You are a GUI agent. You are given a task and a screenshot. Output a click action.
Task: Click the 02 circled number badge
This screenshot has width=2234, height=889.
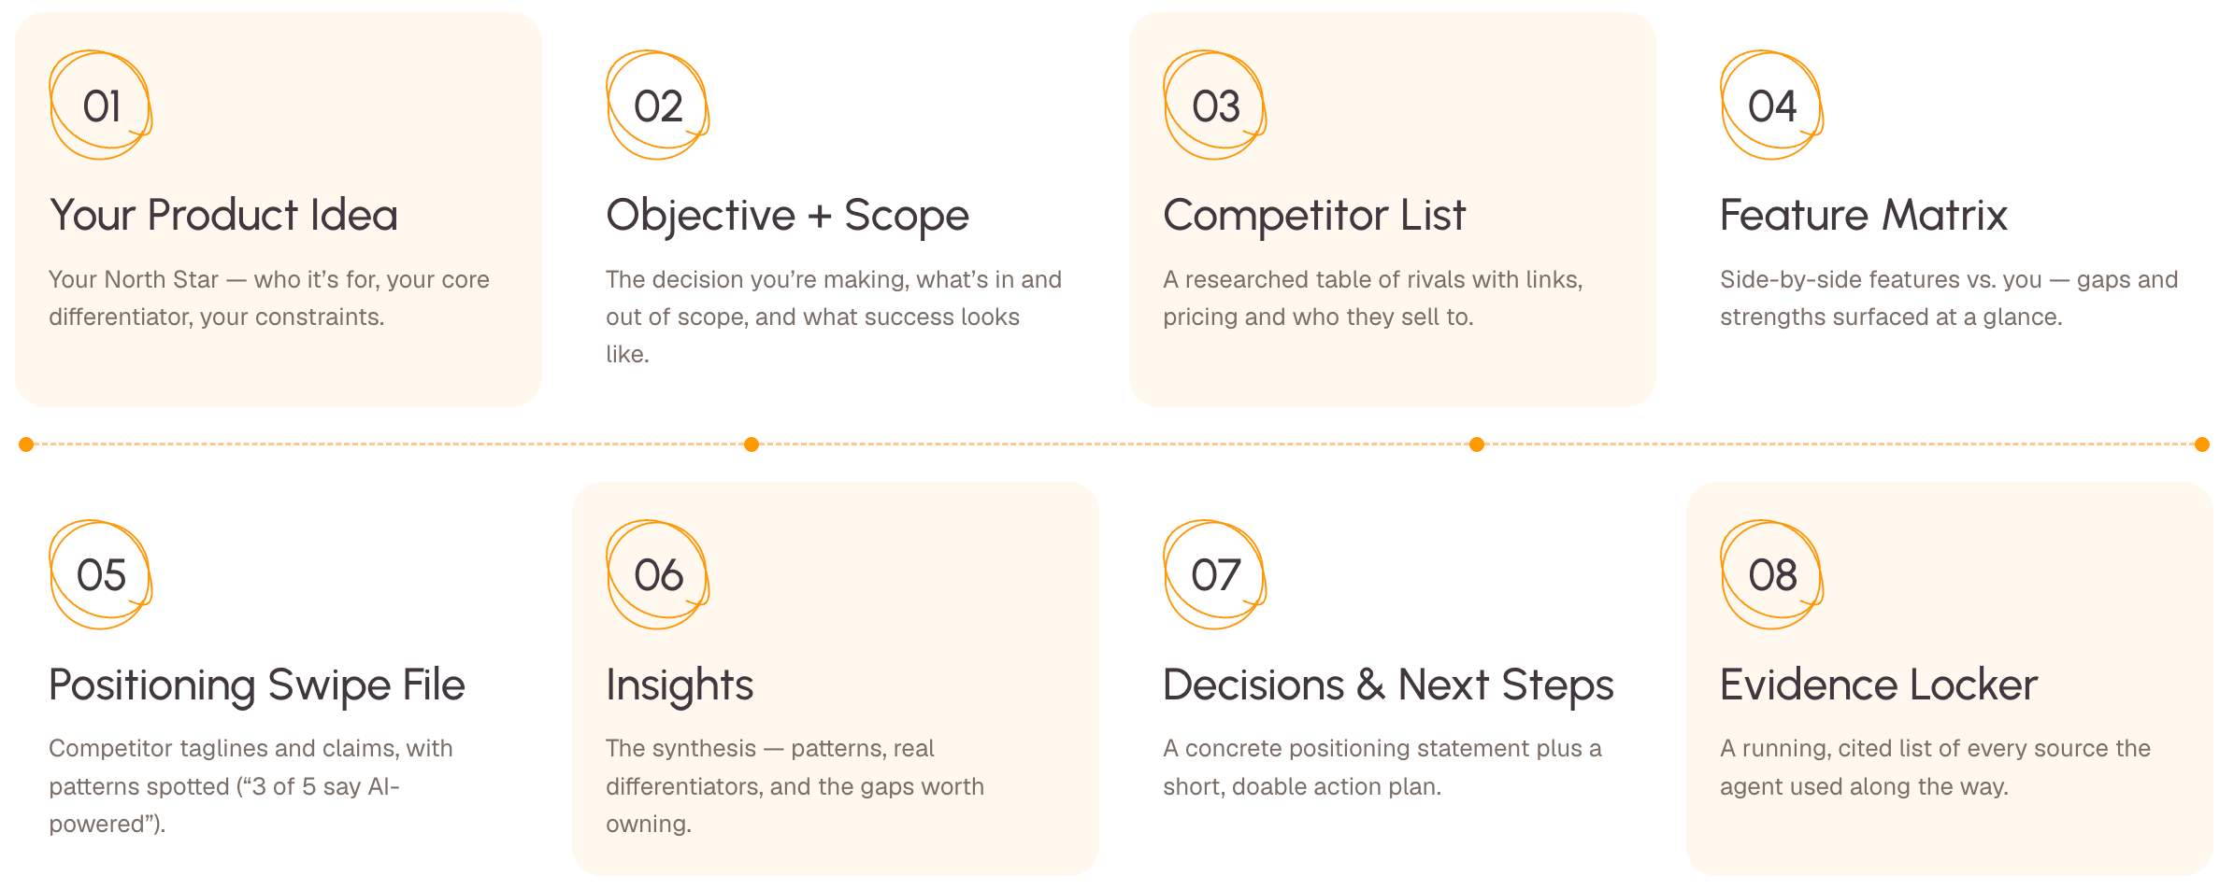tap(658, 106)
